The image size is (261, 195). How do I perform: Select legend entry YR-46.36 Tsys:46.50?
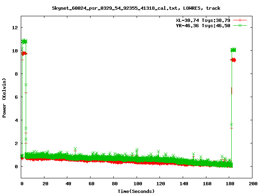click(x=203, y=26)
